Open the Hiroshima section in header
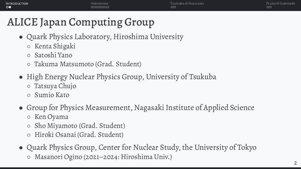Screen dimensions: 301x169 click(100, 3)
